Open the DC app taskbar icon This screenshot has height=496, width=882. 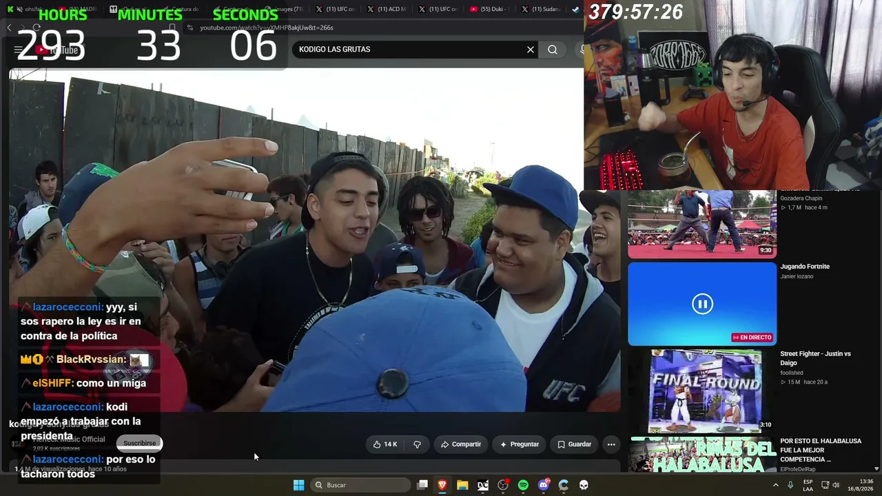[x=483, y=485]
